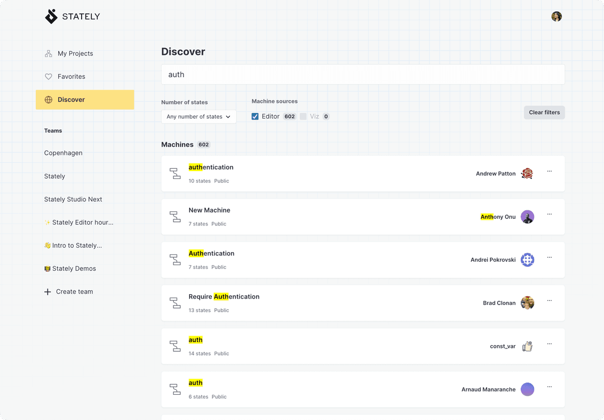This screenshot has height=420, width=604.
Task: Click the Stately logo
Action: (72, 17)
